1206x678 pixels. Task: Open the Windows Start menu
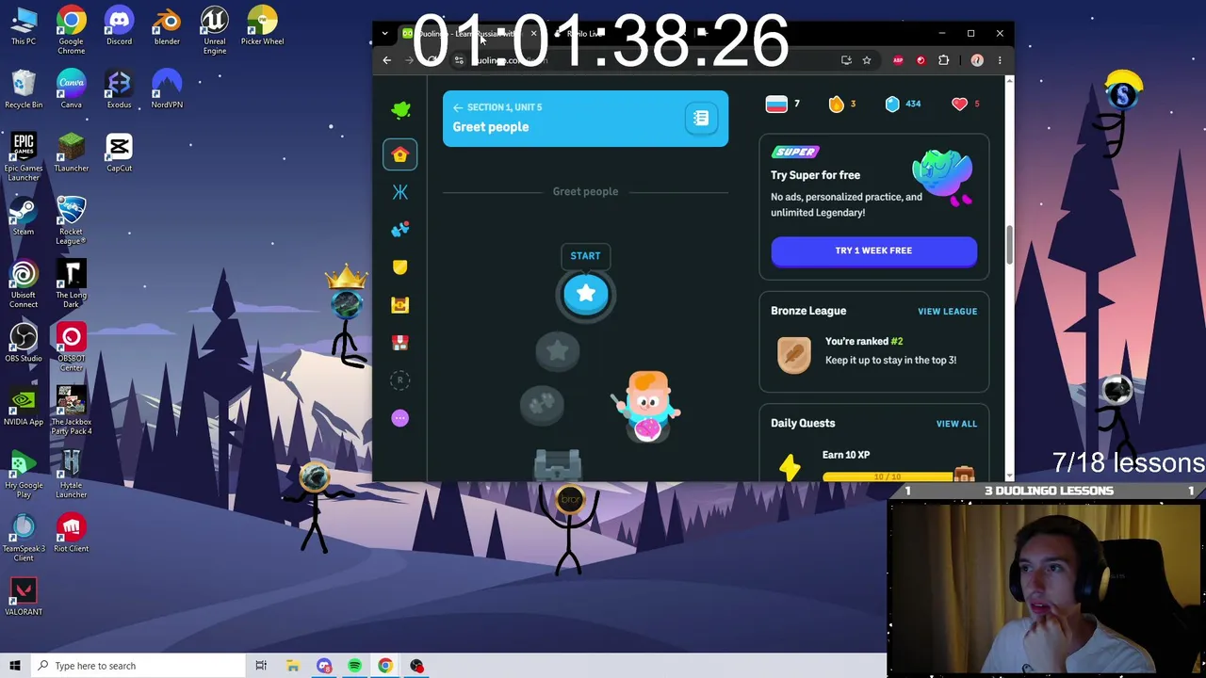coord(15,666)
